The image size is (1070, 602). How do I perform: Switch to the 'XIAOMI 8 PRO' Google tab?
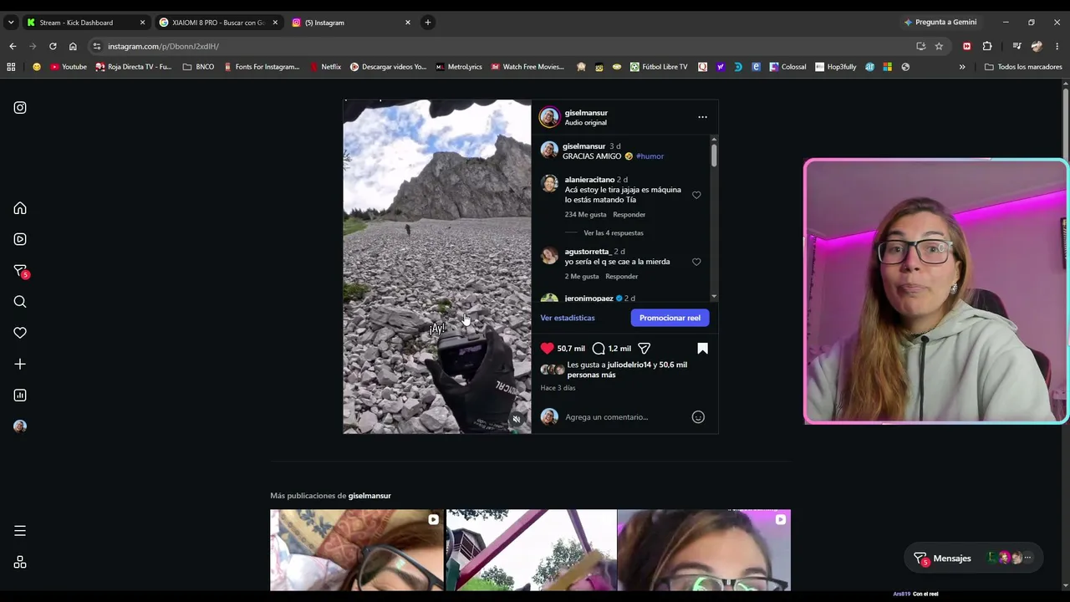pyautogui.click(x=217, y=23)
